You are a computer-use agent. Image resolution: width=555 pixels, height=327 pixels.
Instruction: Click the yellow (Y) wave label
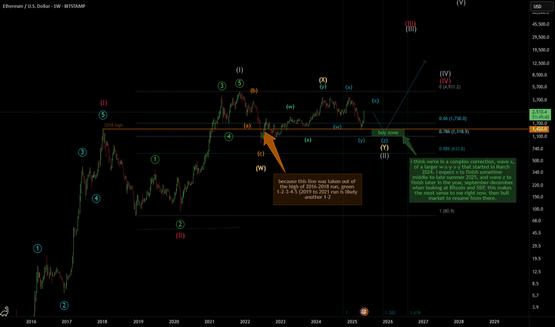[x=385, y=147]
